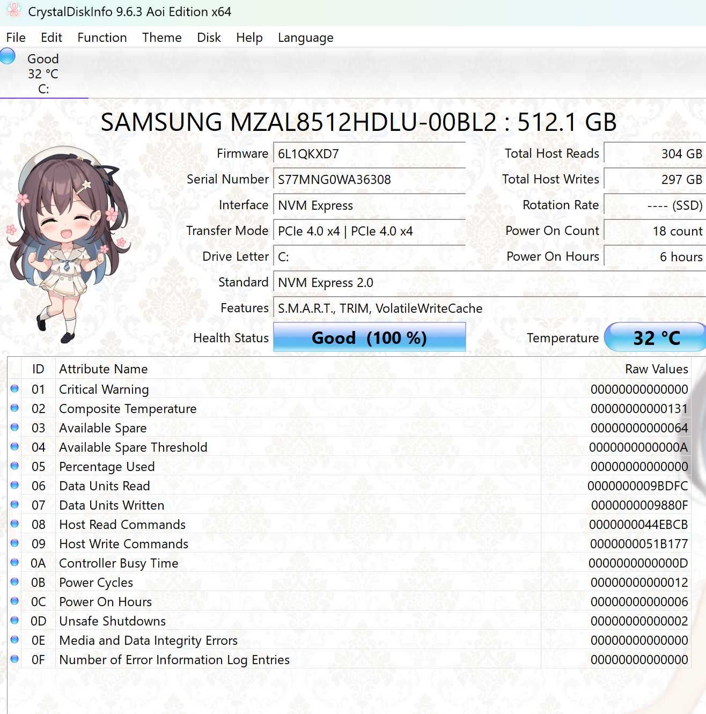The image size is (706, 714).
Task: Click the status dot for Data Units Read
Action: (x=14, y=485)
